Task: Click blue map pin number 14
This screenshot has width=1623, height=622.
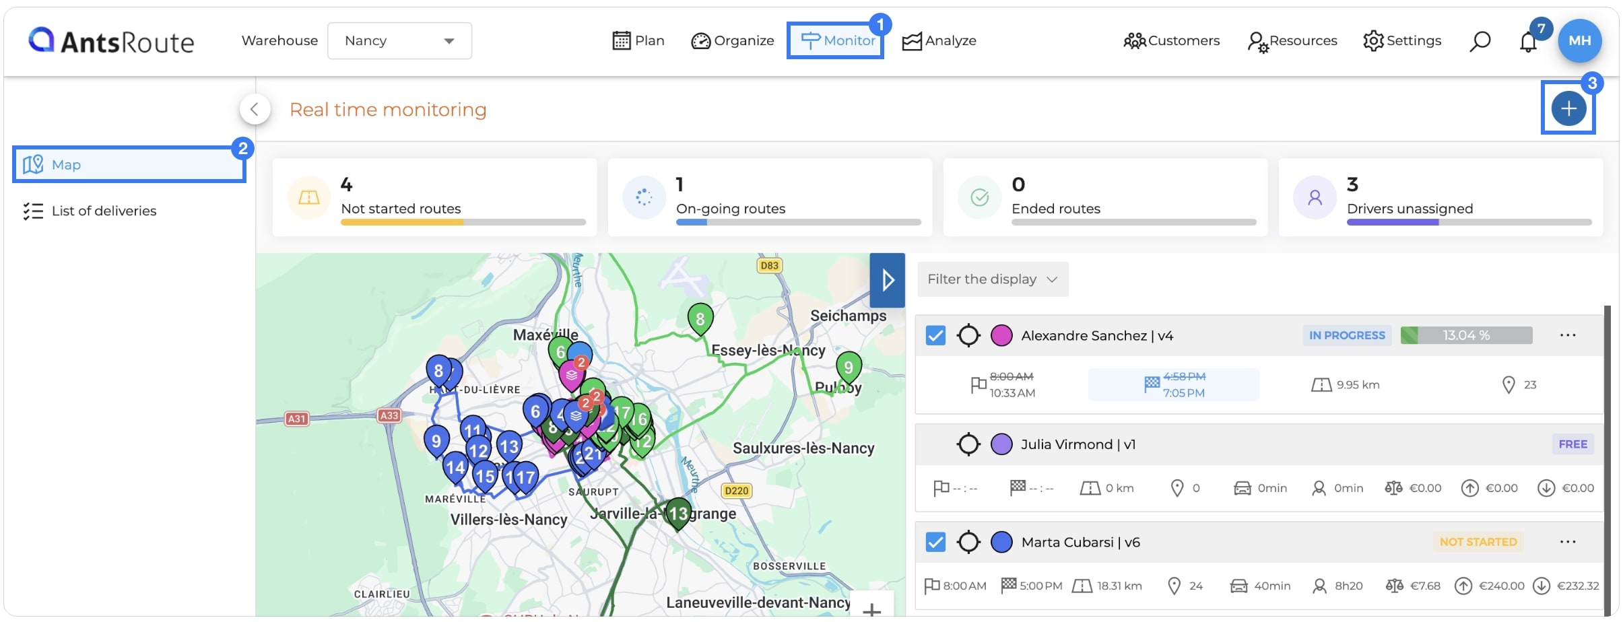Action: 455,467
